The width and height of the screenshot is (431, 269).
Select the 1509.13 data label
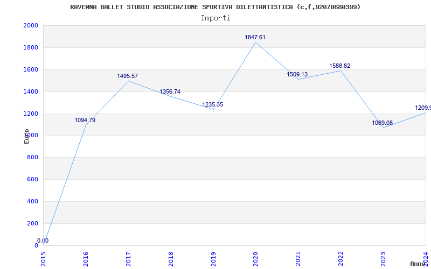(297, 74)
